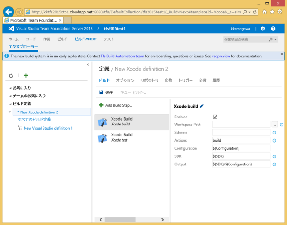Open the コード hub

(31, 39)
